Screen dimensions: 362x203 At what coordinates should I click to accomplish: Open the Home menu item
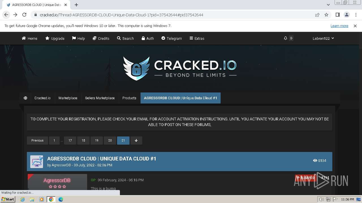[29, 38]
